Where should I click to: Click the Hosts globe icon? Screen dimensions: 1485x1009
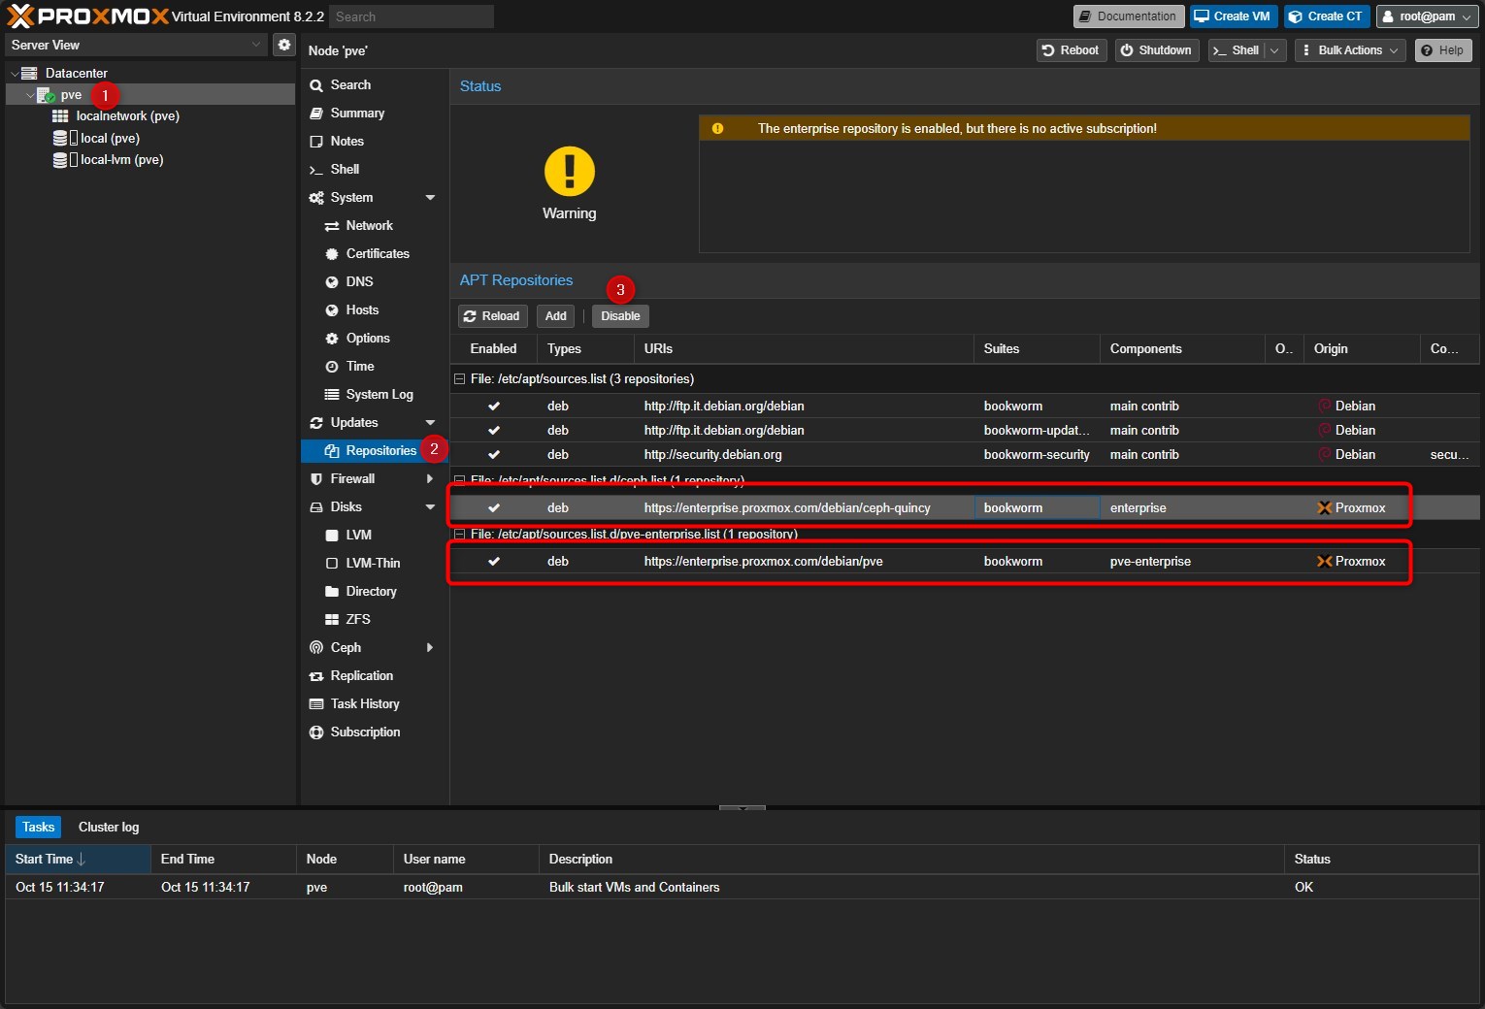[x=332, y=310]
